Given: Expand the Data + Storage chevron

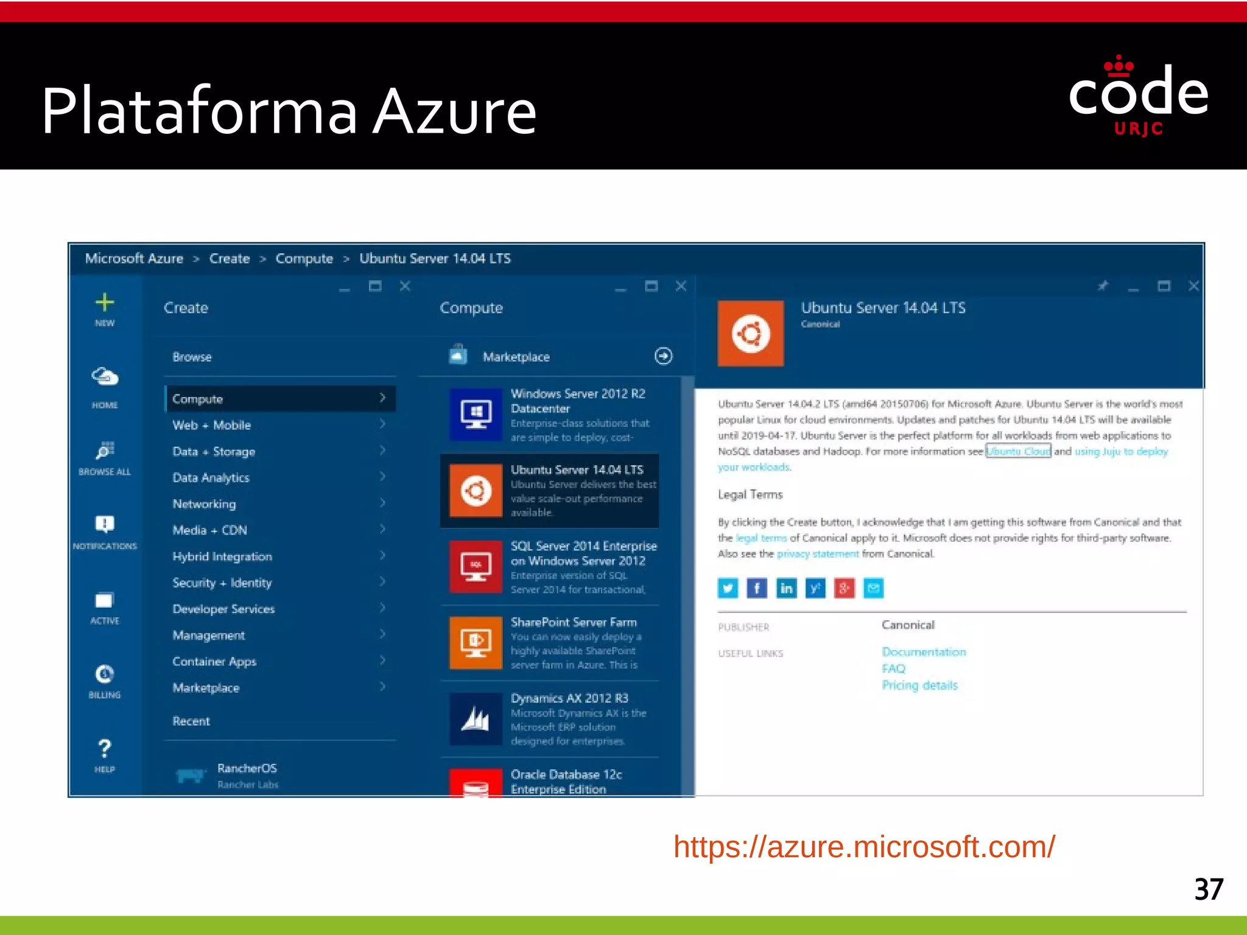Looking at the screenshot, I should pyautogui.click(x=382, y=450).
